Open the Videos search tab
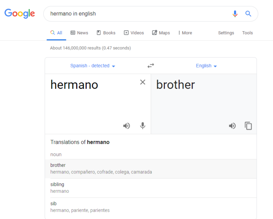Image resolution: width=273 pixels, height=219 pixels. tap(134, 33)
